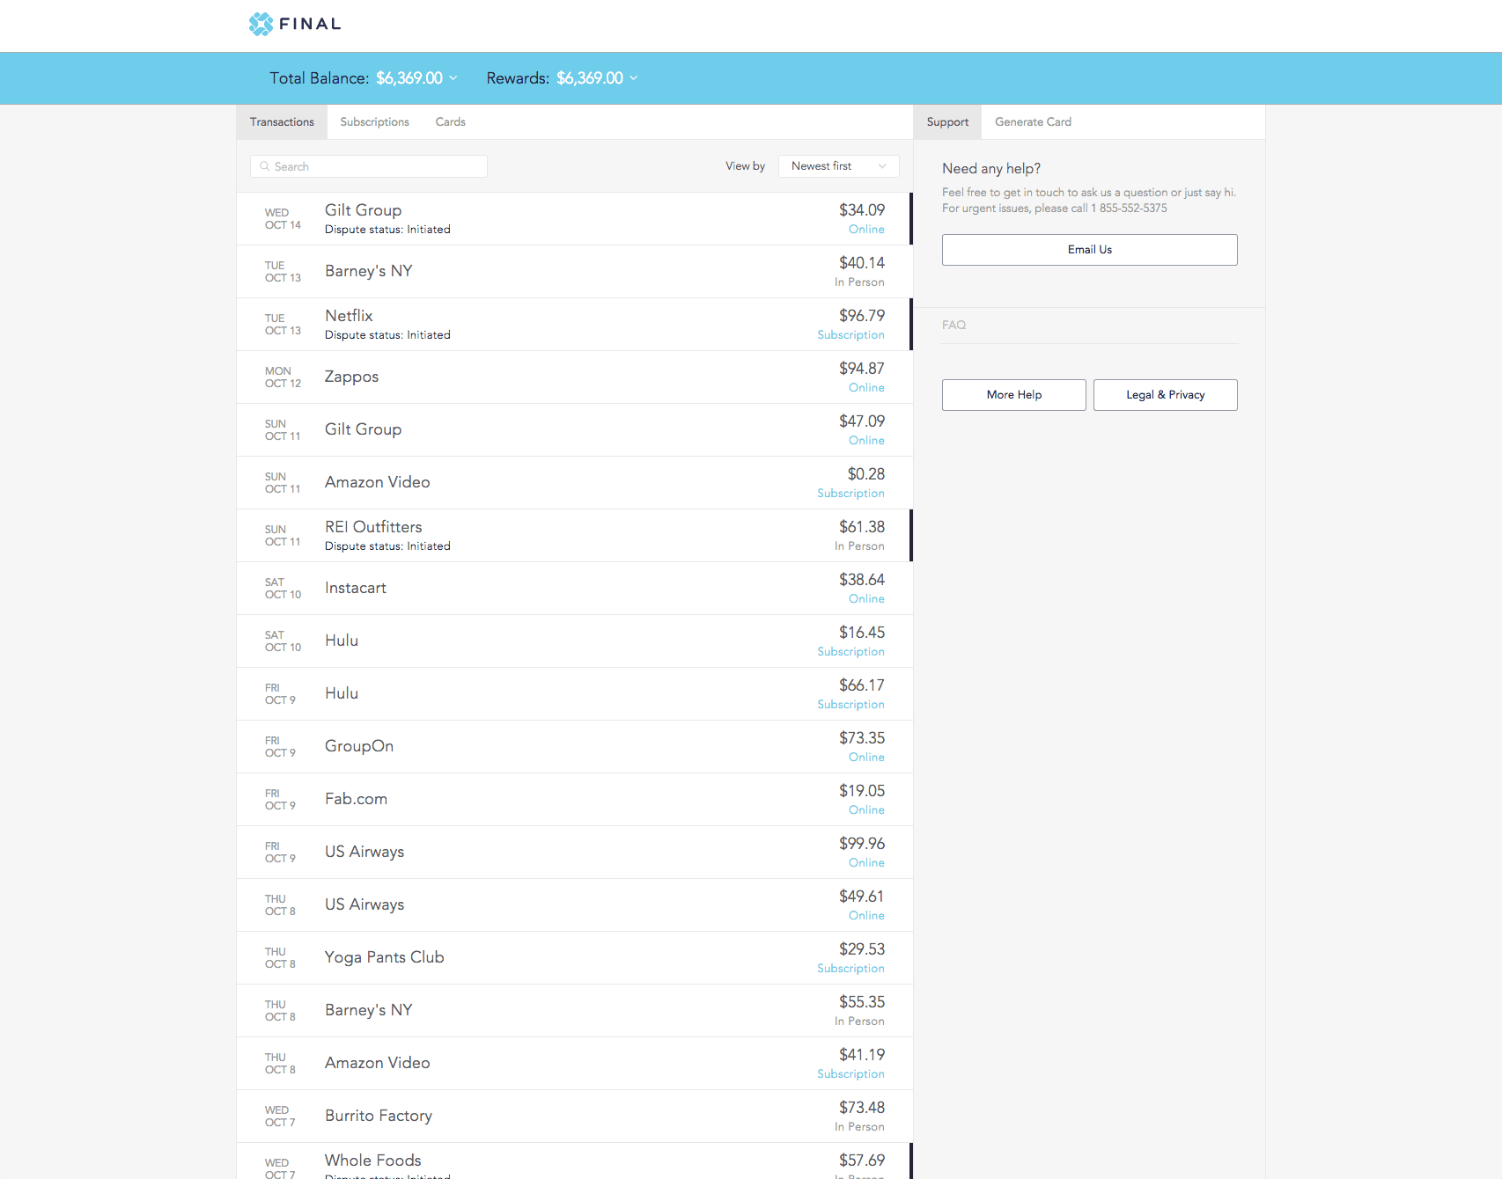Open Legal & Privacy
Viewport: 1502px width, 1179px height.
click(x=1165, y=395)
